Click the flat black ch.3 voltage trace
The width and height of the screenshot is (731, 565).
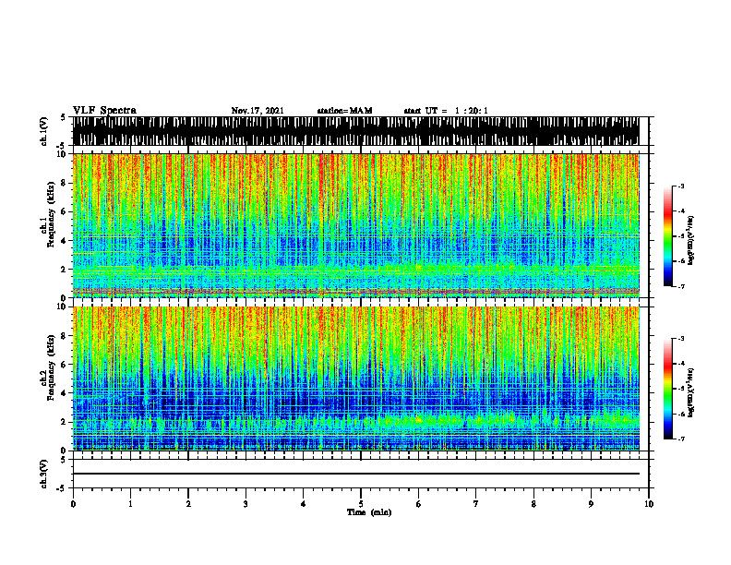point(355,474)
